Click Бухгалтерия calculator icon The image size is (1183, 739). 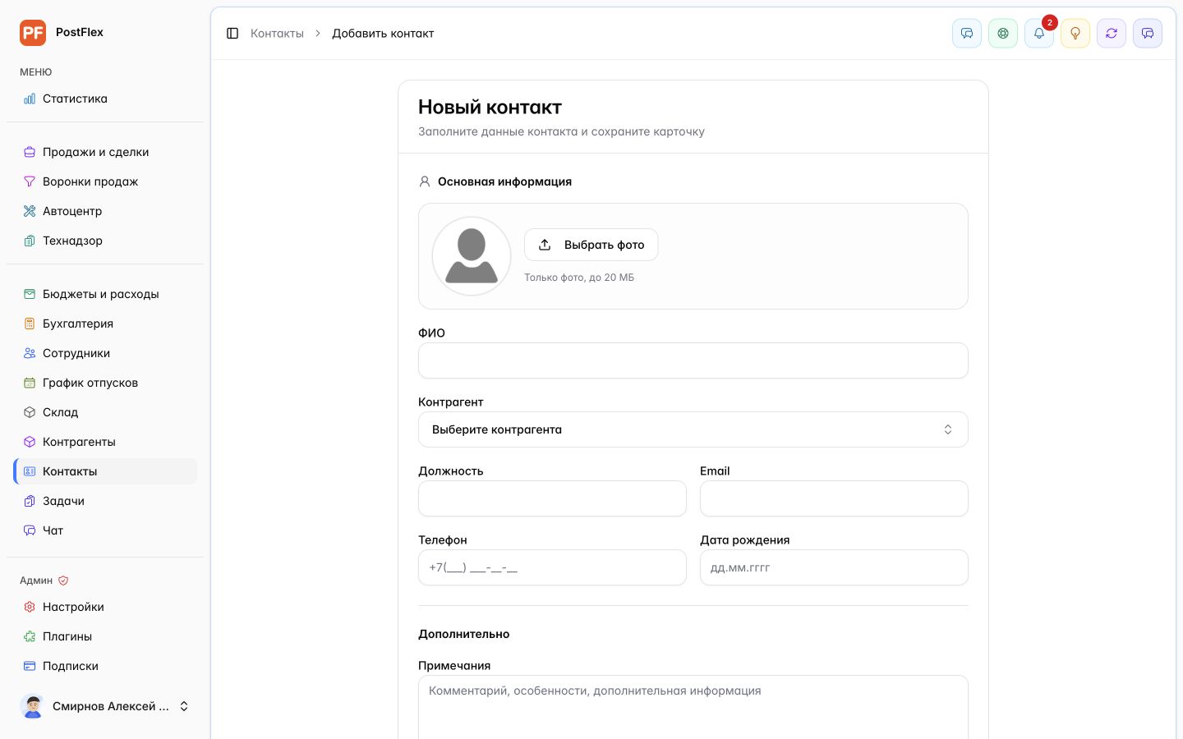30,324
